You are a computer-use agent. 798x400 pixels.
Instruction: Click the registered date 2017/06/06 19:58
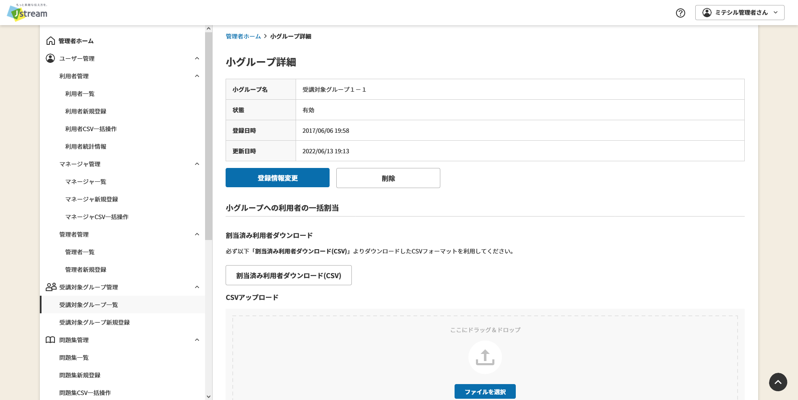click(x=326, y=131)
